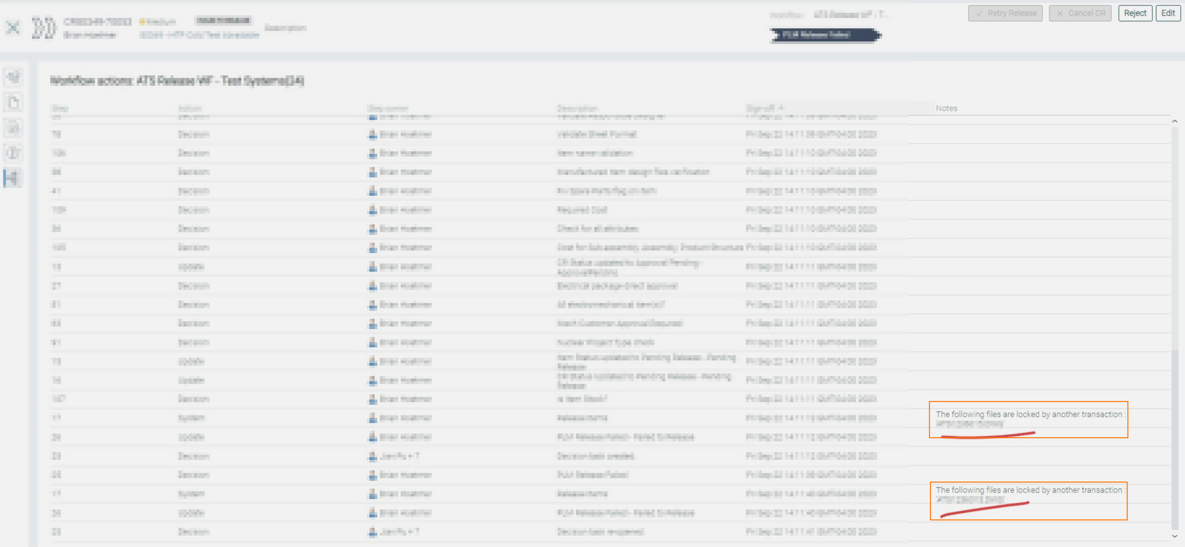Select the highlighted workflow icon in left sidebar

[x=12, y=178]
